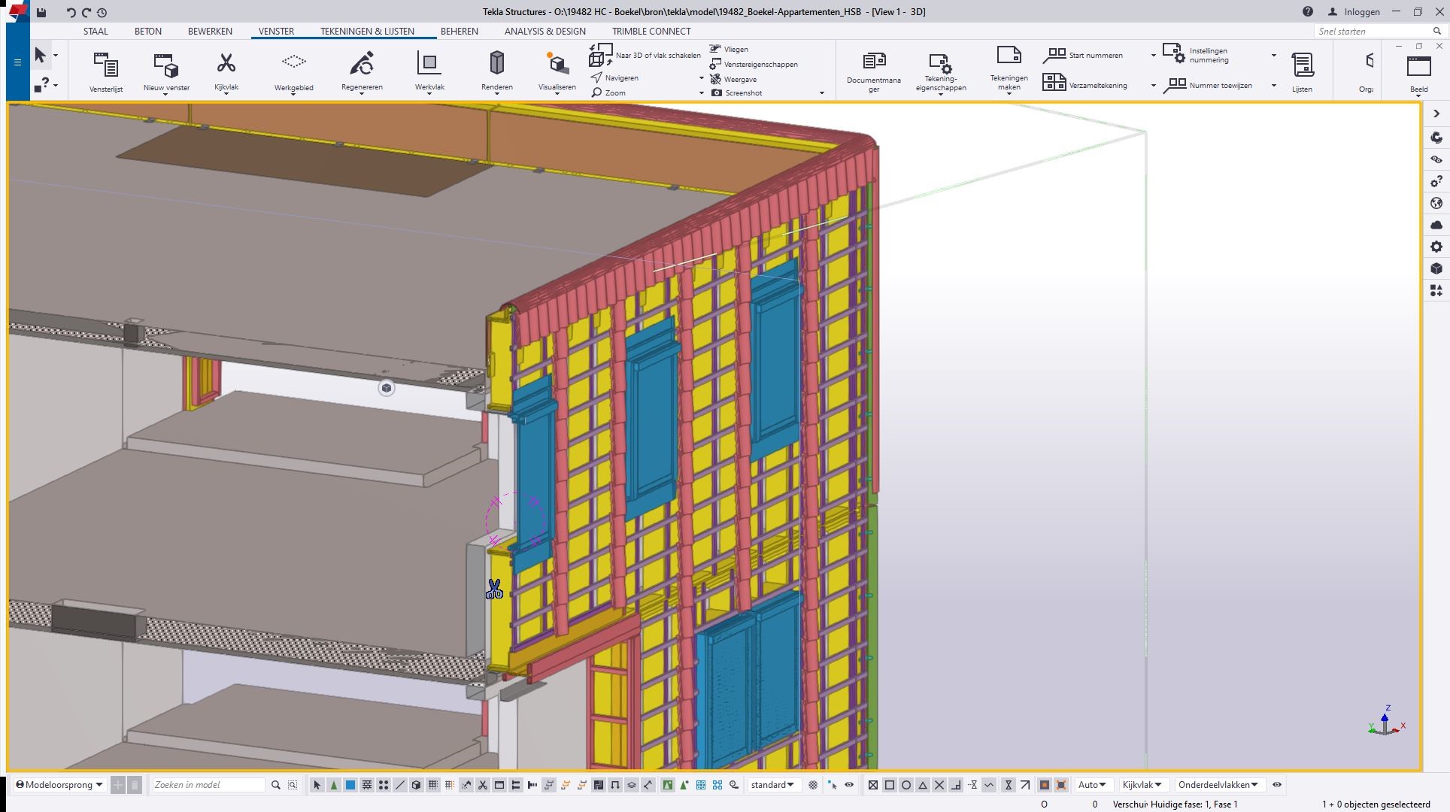Switch to the VENSTER ribbon tab
The image size is (1450, 812).
[276, 32]
